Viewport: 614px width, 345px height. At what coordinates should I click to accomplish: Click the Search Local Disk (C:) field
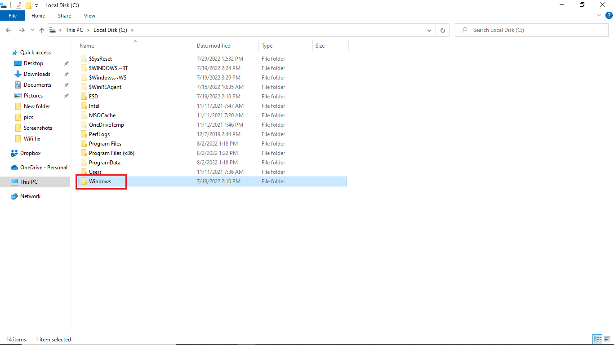pos(532,30)
